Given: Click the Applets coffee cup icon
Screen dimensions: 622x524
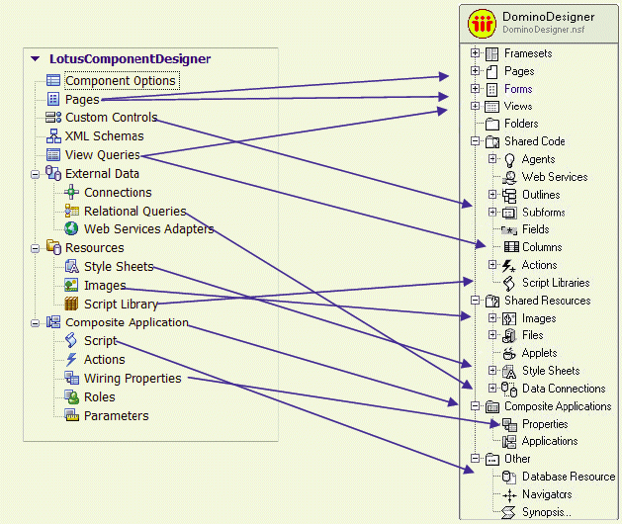Looking at the screenshot, I should pos(509,353).
